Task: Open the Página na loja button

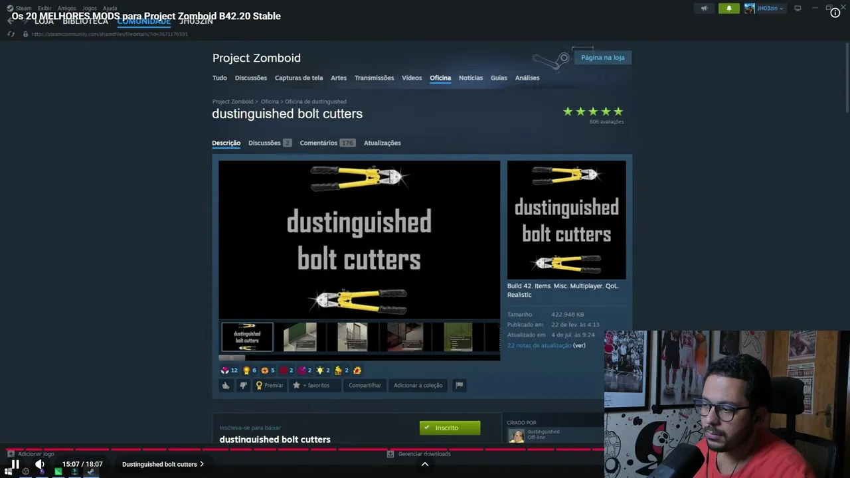Action: coord(603,58)
